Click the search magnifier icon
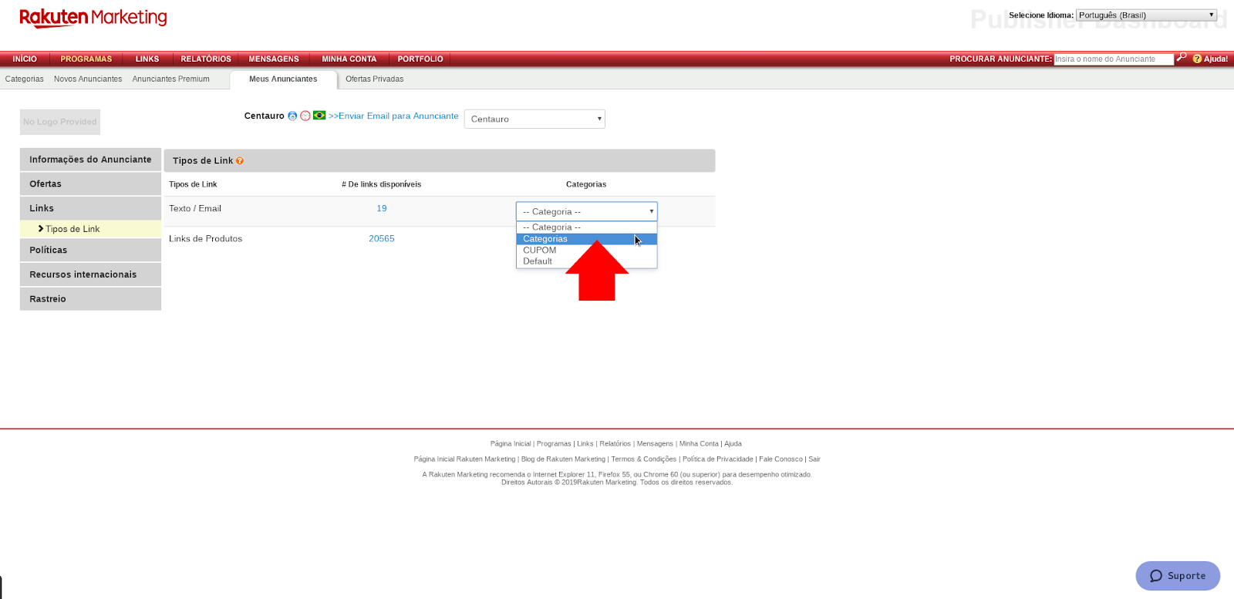This screenshot has height=599, width=1234. [x=1182, y=58]
